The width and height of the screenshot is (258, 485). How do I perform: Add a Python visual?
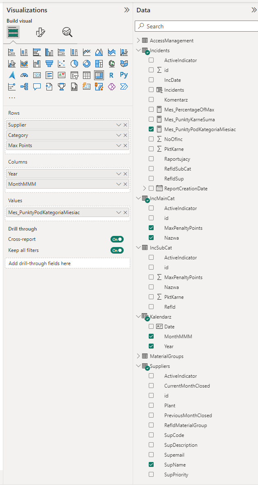(x=124, y=75)
